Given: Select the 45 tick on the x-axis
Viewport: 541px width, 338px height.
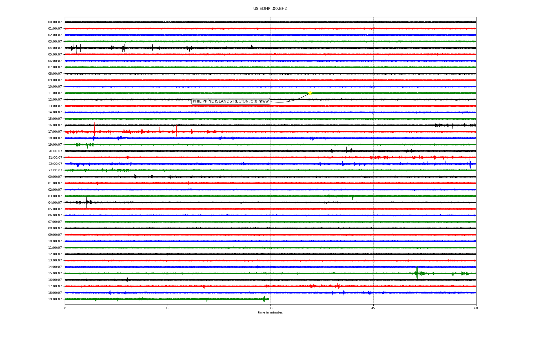Looking at the screenshot, I should tap(373, 308).
